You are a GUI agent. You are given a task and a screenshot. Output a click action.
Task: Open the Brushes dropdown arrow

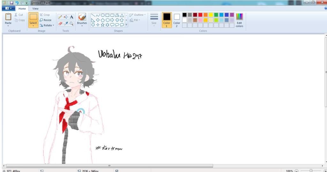82,26
